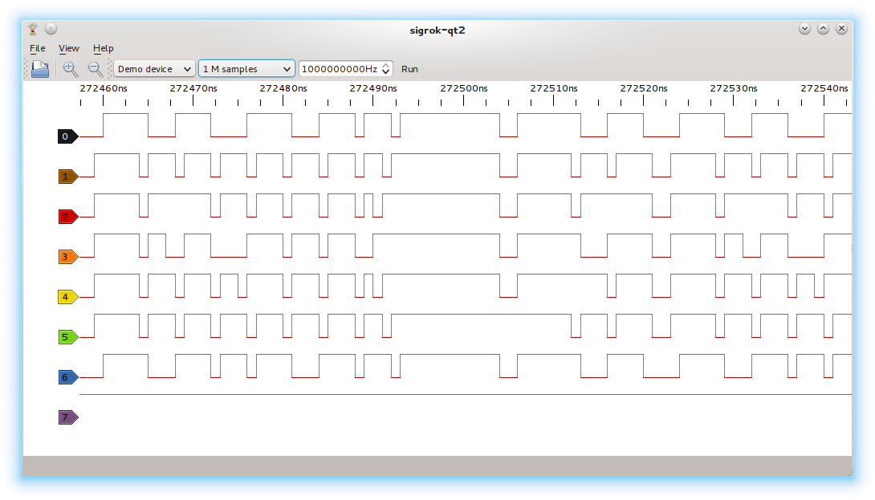Viewport: 875px width, 500px height.
Task: Select the black channel 0 label
Action: click(x=67, y=136)
